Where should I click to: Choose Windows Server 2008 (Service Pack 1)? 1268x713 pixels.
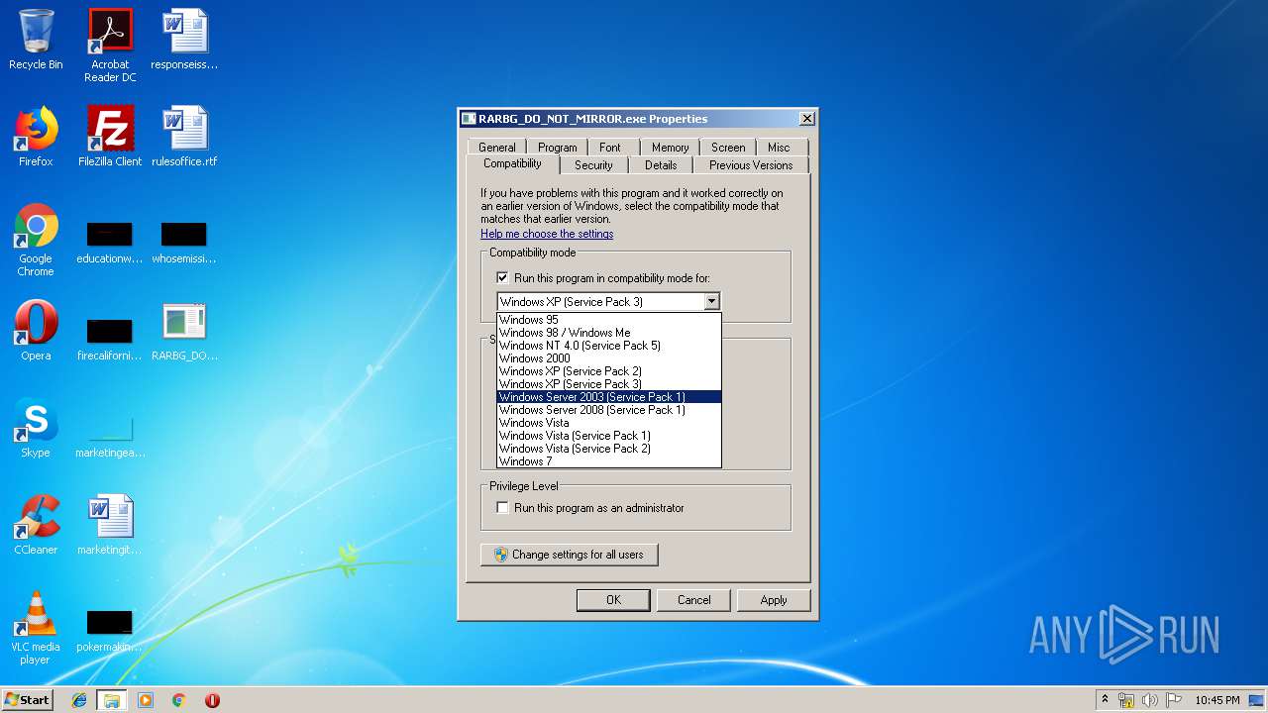(608, 410)
